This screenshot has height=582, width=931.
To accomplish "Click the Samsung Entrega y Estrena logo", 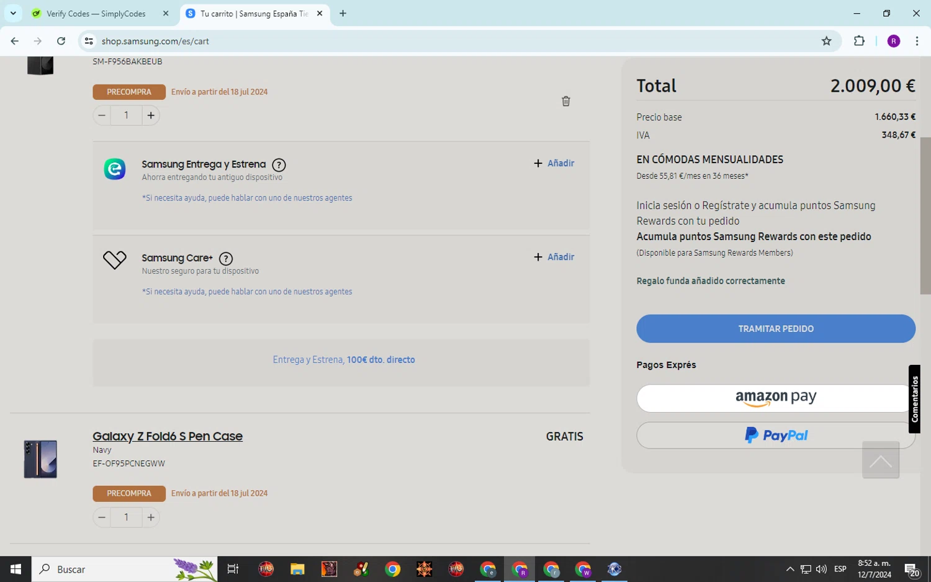I will pyautogui.click(x=114, y=169).
